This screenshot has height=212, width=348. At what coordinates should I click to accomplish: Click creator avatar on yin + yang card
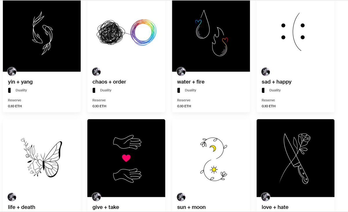12,72
